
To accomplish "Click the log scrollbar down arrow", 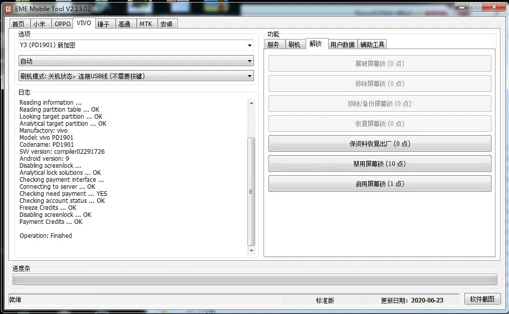I will (251, 251).
